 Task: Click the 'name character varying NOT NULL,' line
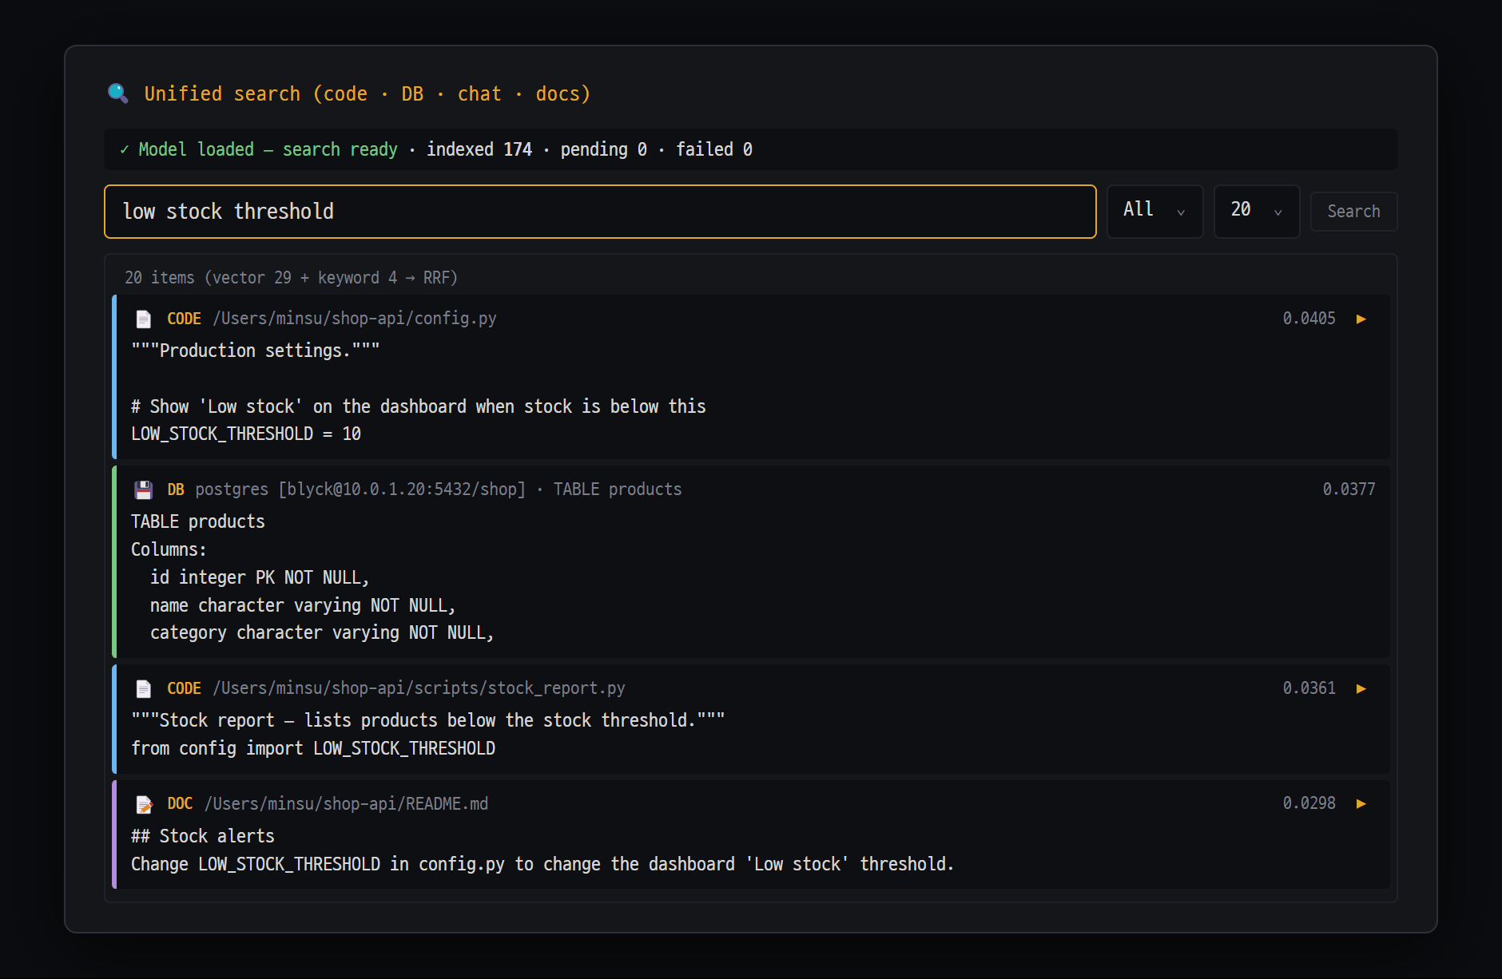[303, 605]
